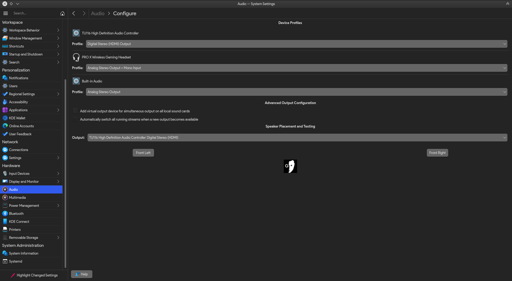This screenshot has height=281, width=512.
Task: Open PRO X headset profile dropdown
Action: (297, 68)
